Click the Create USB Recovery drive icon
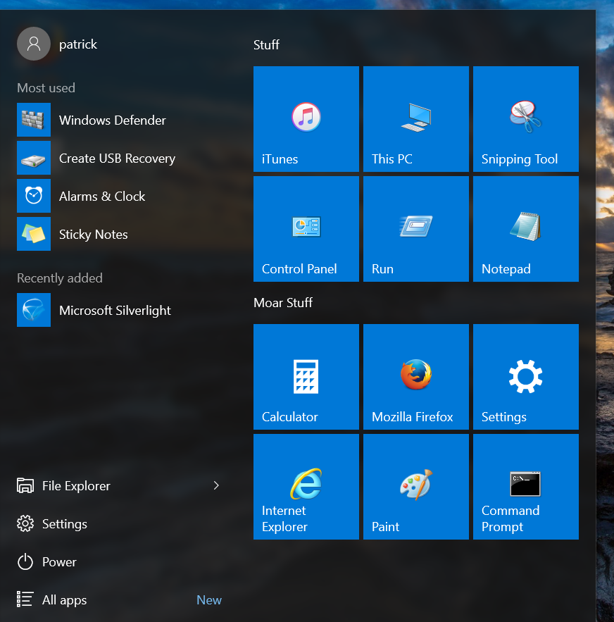This screenshot has height=622, width=614. click(34, 158)
